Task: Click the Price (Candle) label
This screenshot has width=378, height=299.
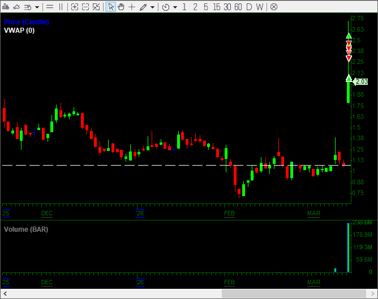Action: (27, 22)
